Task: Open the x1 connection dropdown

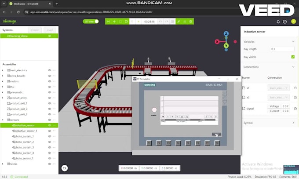Action: [x=279, y=88]
